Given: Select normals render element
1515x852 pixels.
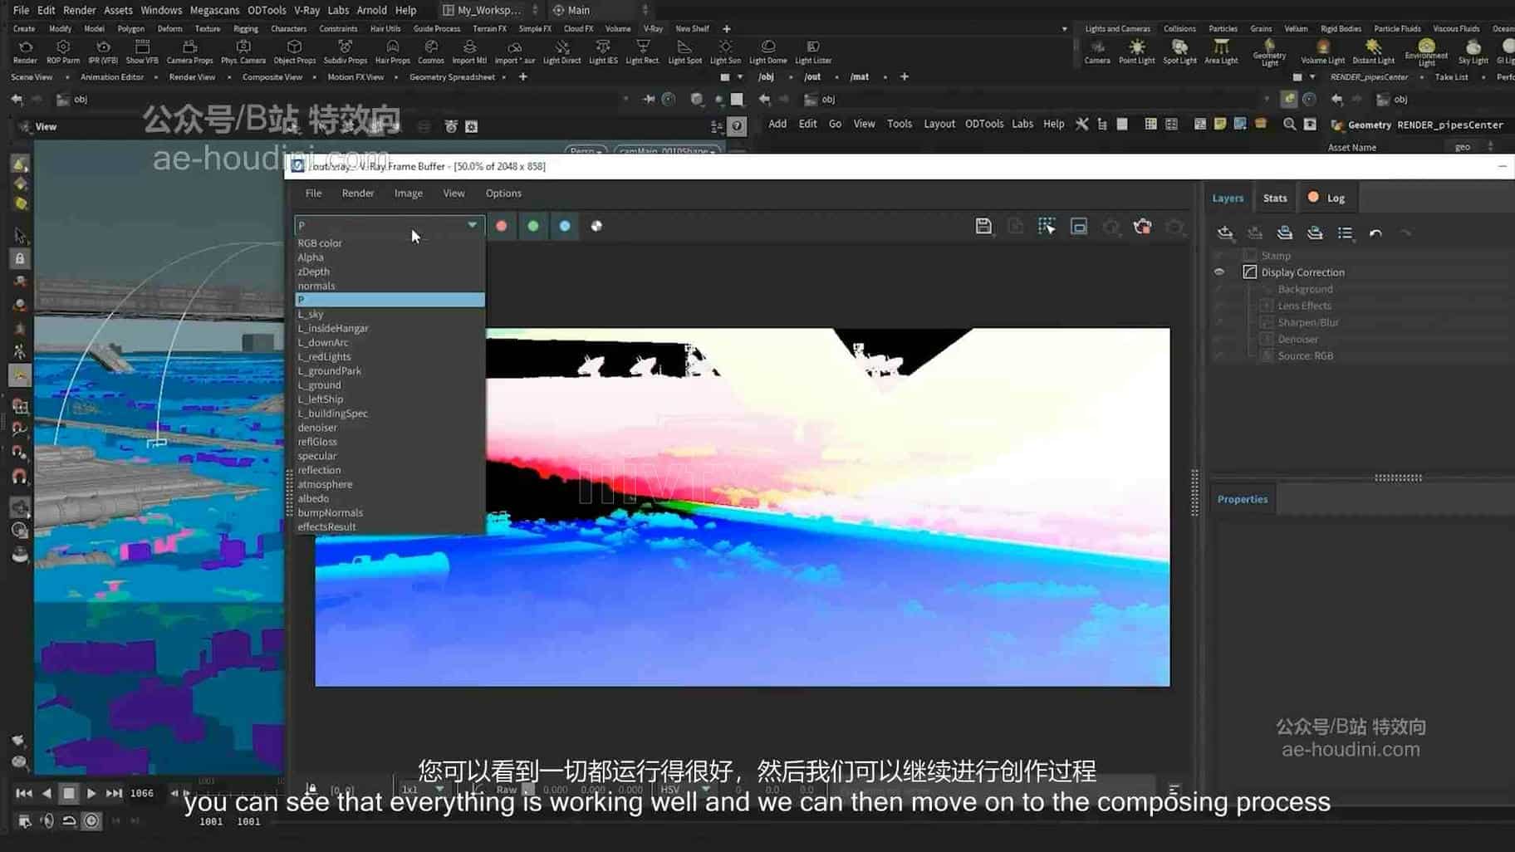Looking at the screenshot, I should (x=390, y=286).
